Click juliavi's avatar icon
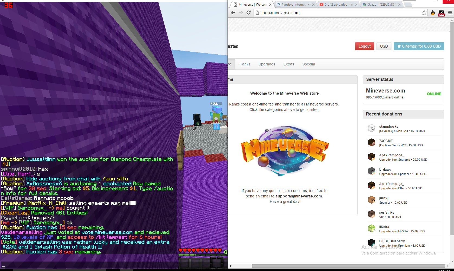 [x=372, y=200]
